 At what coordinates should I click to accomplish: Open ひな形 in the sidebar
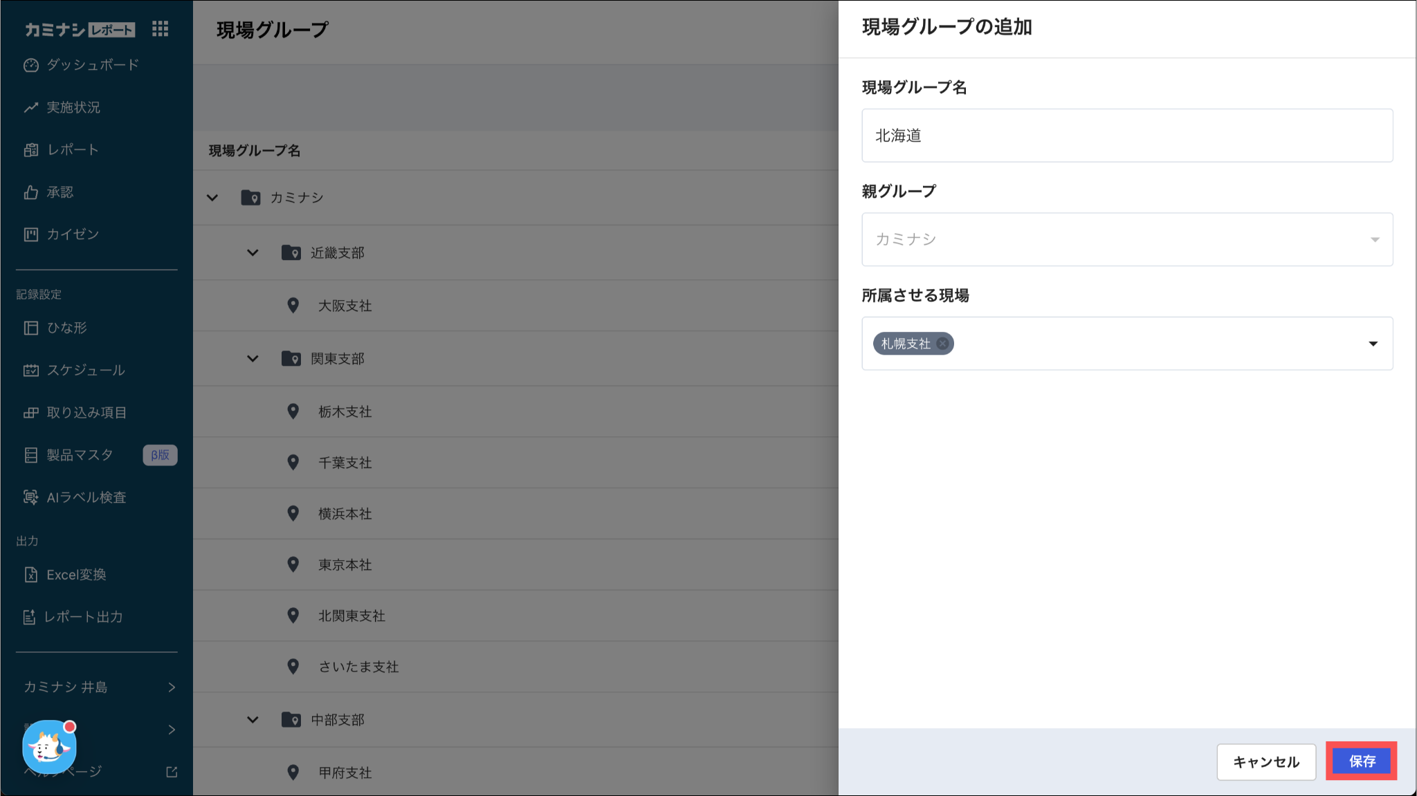point(66,328)
